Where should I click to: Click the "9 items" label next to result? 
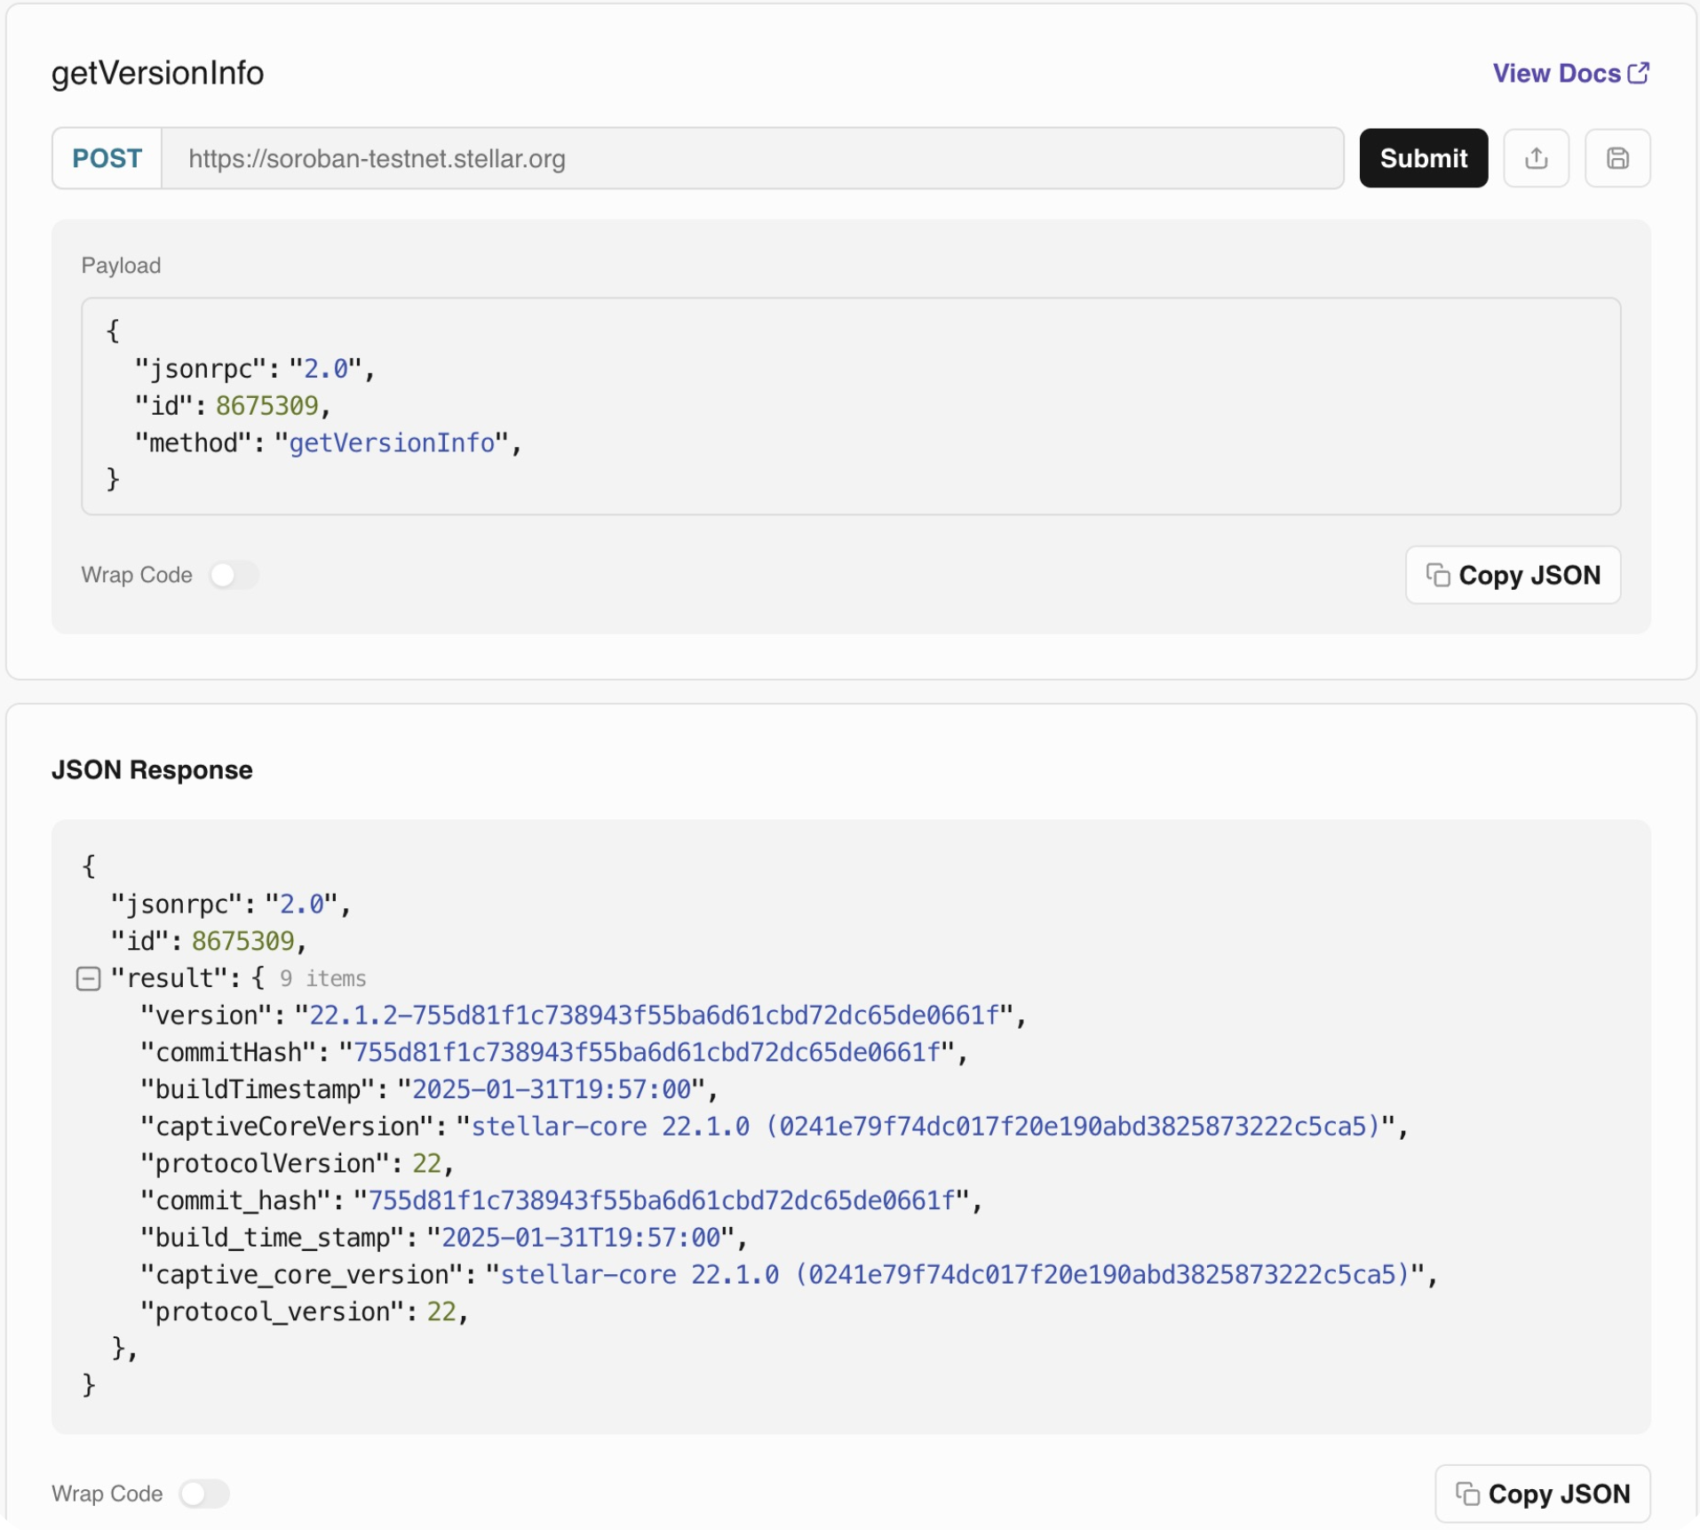point(322,978)
